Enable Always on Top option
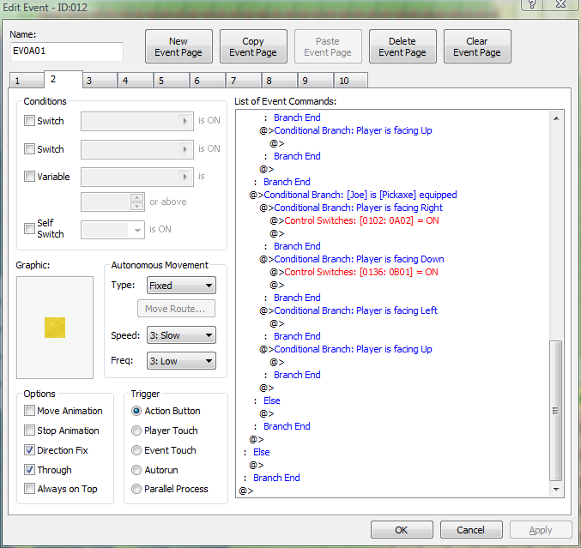 (x=29, y=488)
